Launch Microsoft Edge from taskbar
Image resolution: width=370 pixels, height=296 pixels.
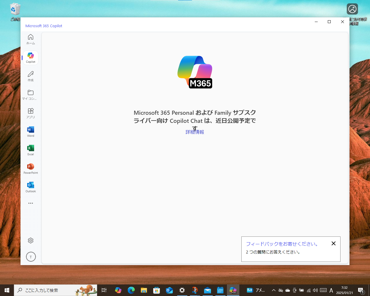(x=131, y=290)
